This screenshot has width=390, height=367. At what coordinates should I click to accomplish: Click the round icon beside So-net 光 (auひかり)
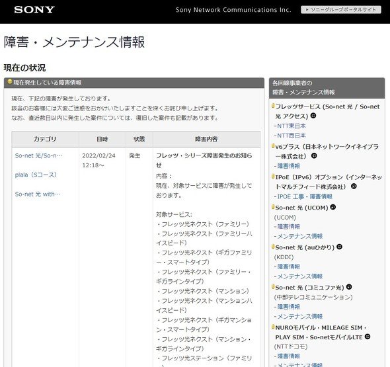(339, 247)
